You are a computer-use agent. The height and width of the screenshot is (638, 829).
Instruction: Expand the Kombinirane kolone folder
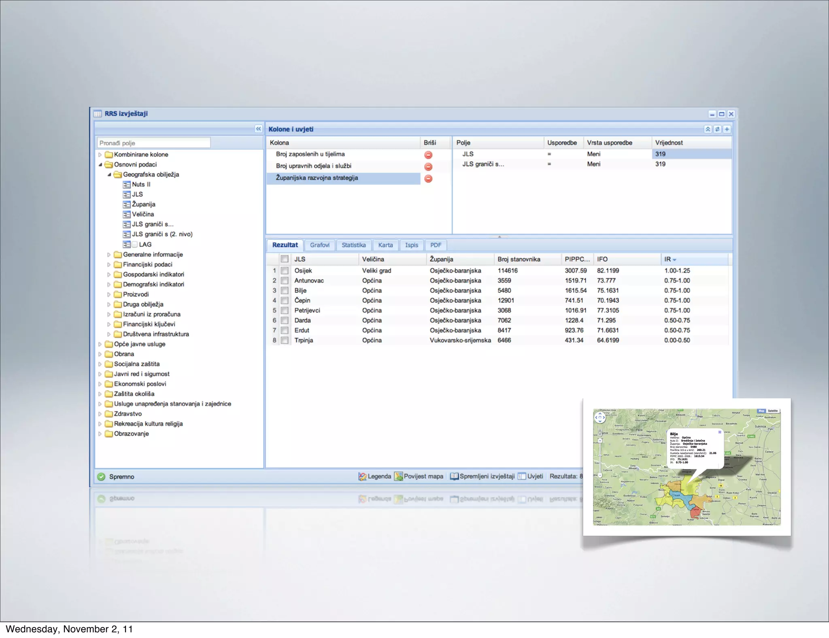[100, 155]
